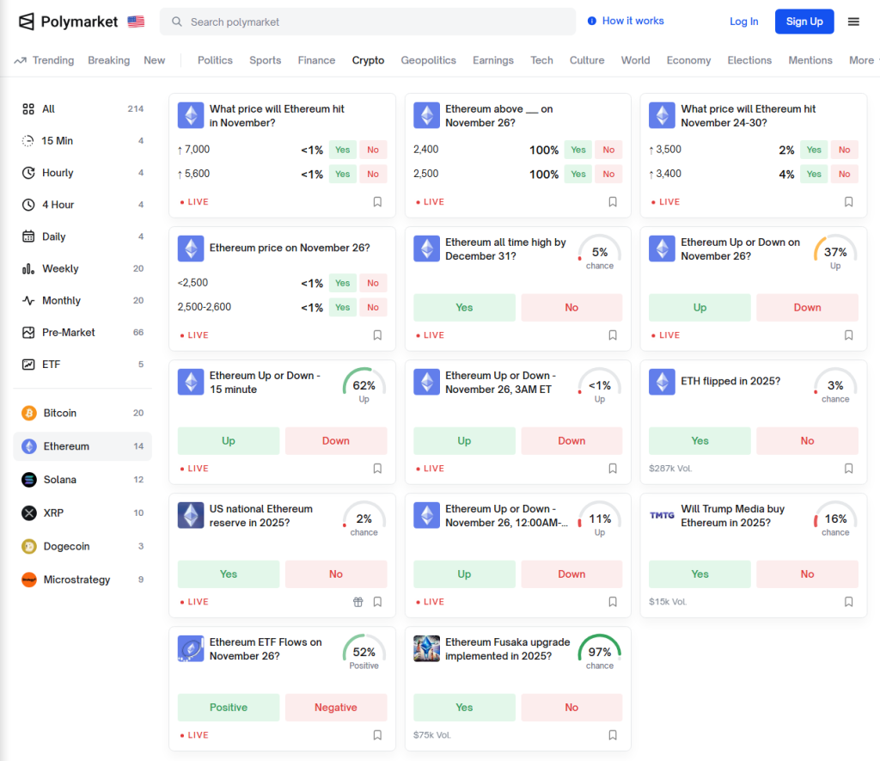Open the hamburger menu icon

(853, 21)
